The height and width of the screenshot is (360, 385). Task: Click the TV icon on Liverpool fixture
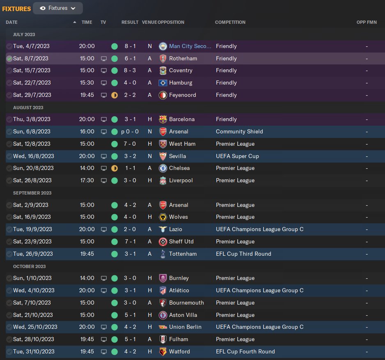pos(103,181)
